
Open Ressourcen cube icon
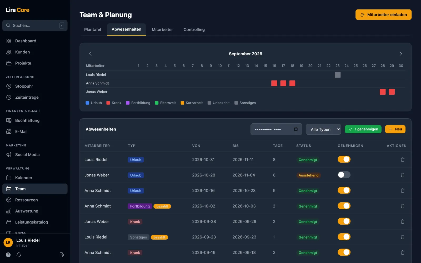point(9,200)
